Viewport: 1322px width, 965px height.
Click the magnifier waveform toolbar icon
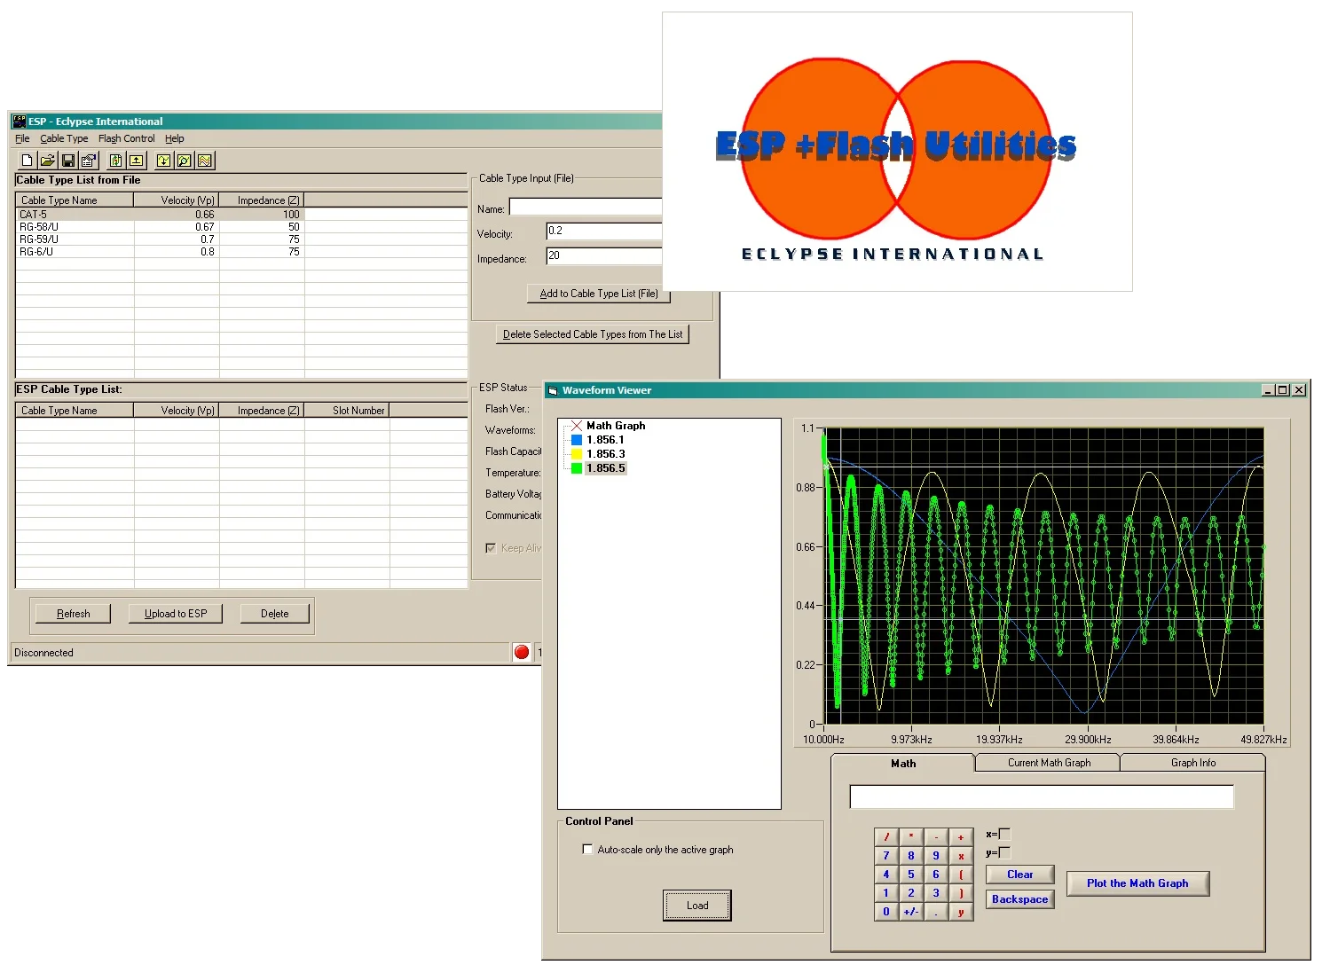click(185, 161)
